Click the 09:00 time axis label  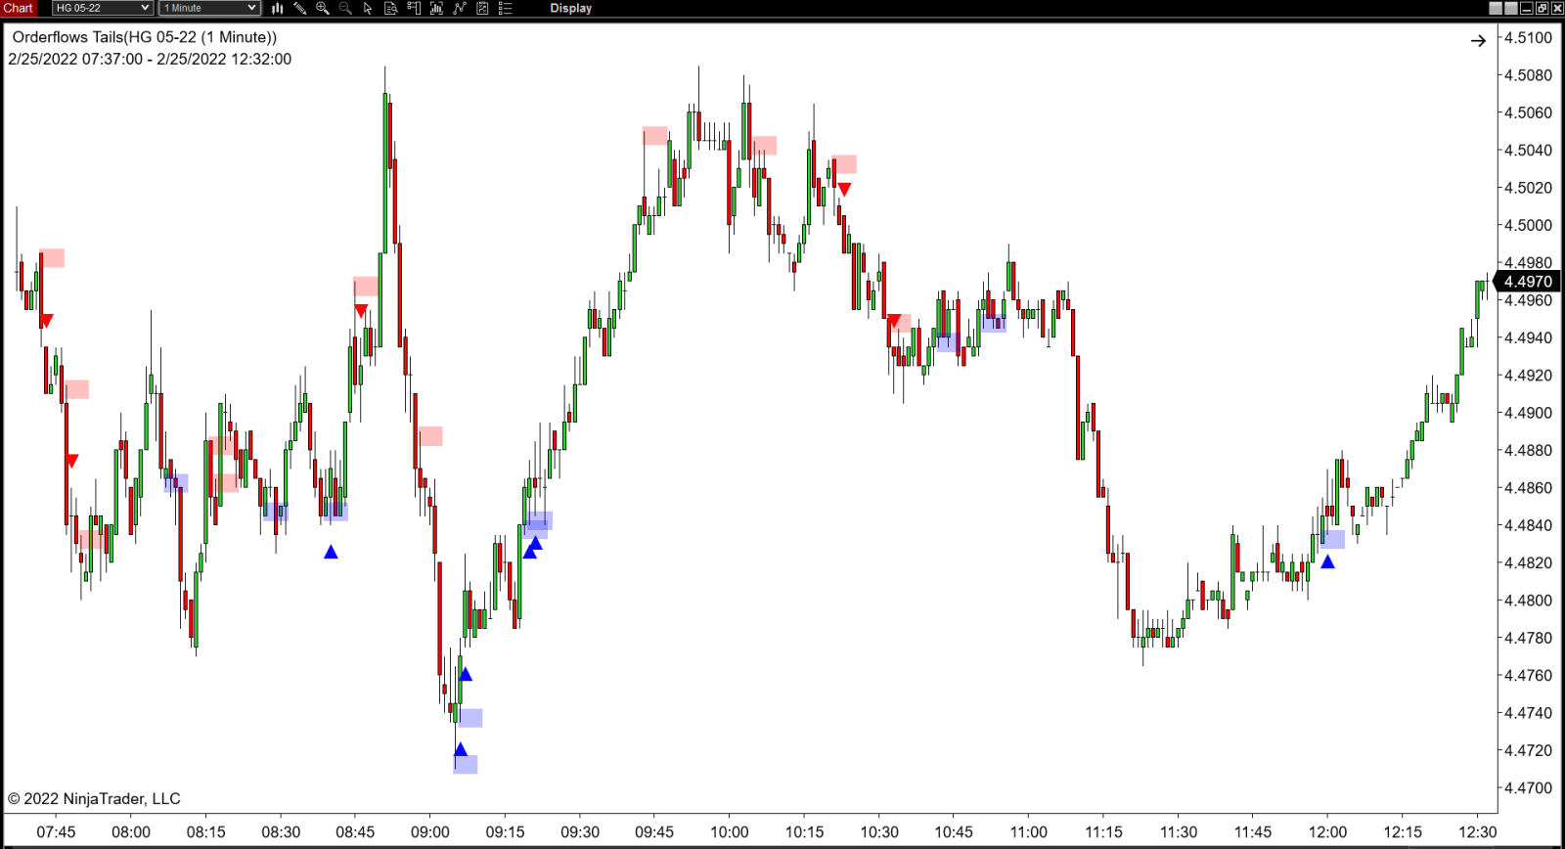[x=430, y=832]
